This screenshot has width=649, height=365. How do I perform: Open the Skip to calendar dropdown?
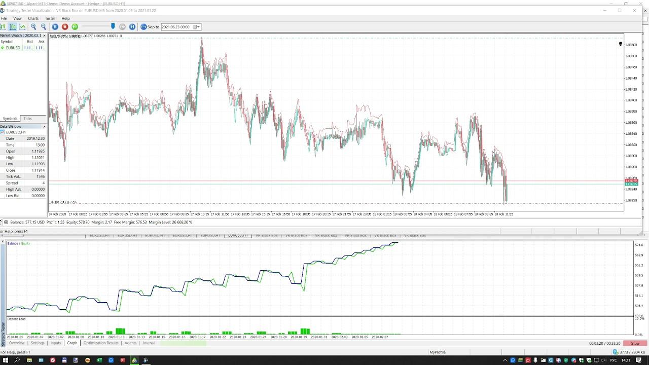197,27
